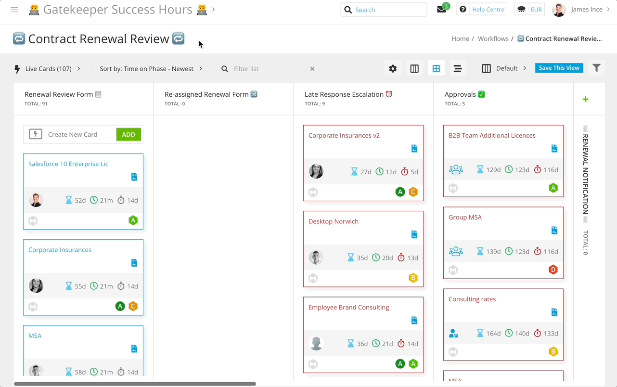This screenshot has width=617, height=387.
Task: Click the document icon on Salesforce 10 Enterprise Lic
Action: point(134,177)
